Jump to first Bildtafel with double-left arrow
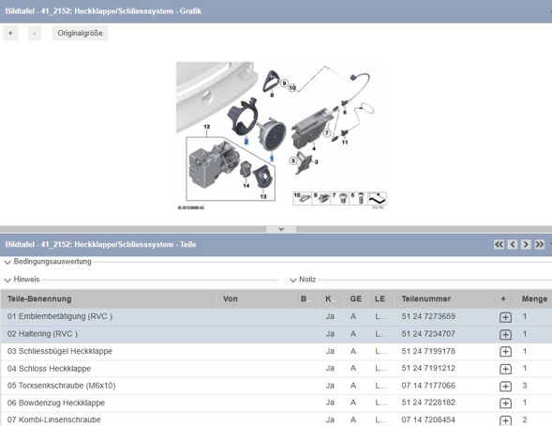552x426 pixels. pyautogui.click(x=499, y=244)
